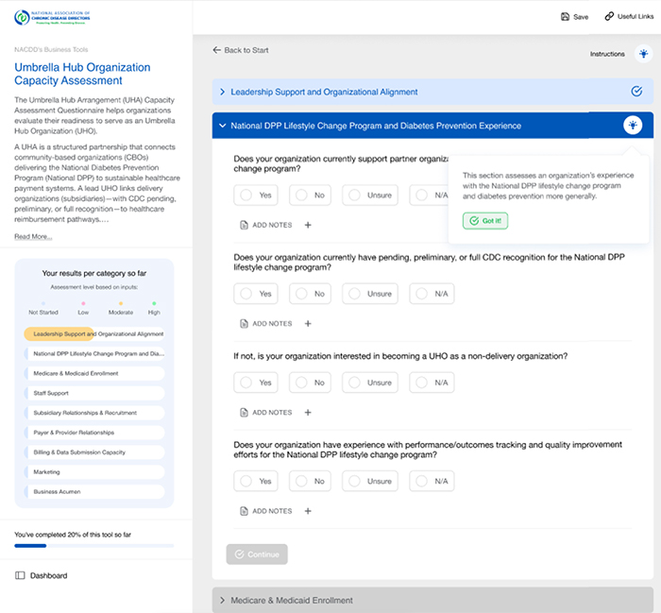Image resolution: width=661 pixels, height=613 pixels.
Task: Click the Continue button
Action: [x=257, y=554]
